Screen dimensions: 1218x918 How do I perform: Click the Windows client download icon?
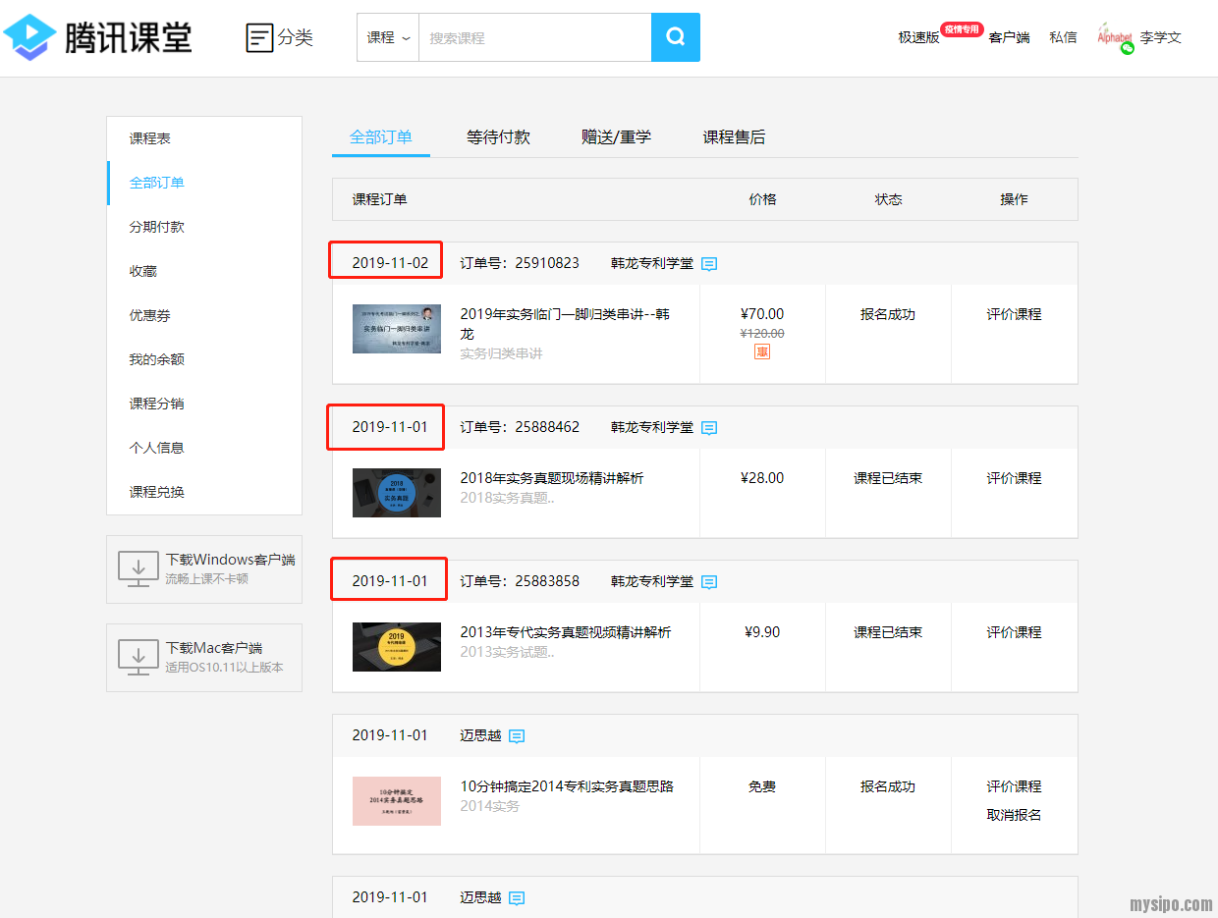pyautogui.click(x=138, y=568)
